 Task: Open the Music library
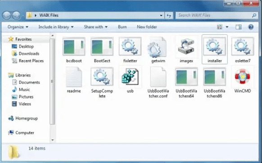24,90
